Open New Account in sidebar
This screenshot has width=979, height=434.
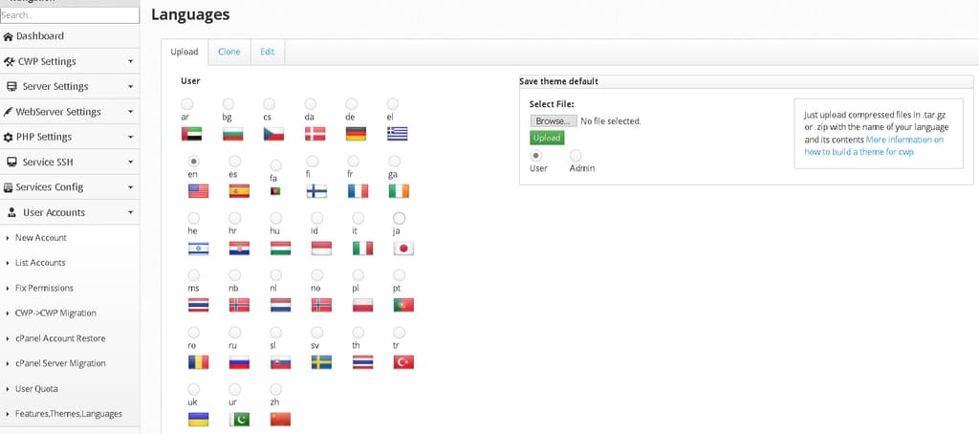click(40, 237)
